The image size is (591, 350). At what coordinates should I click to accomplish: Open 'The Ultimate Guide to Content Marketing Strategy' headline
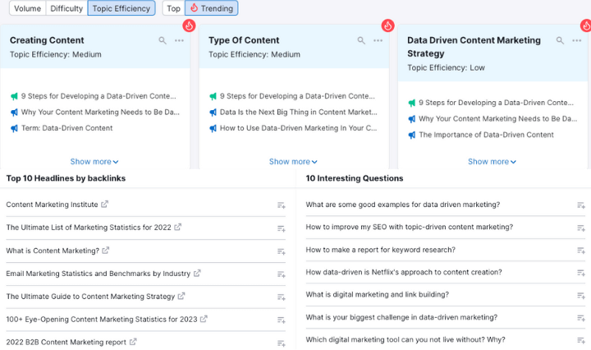90,297
